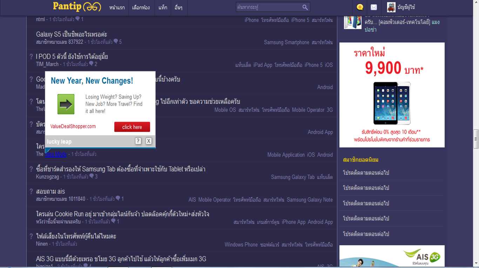Click comment bubble icon next to สมาชิกหมายเลข 1011840
This screenshot has width=479, height=268.
(x=118, y=199)
